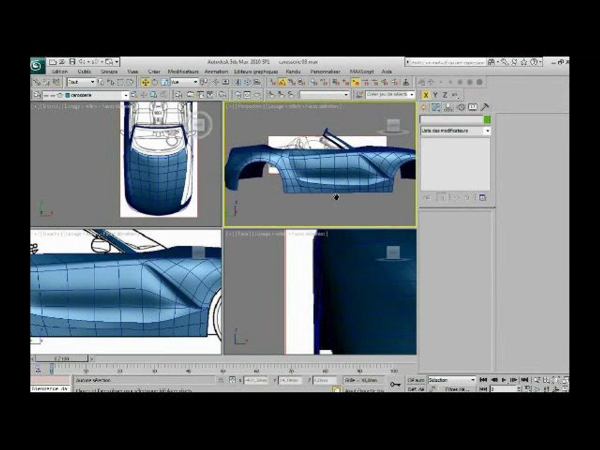
Task: Open the quick access toolbar customize arrow
Action: tap(117, 62)
